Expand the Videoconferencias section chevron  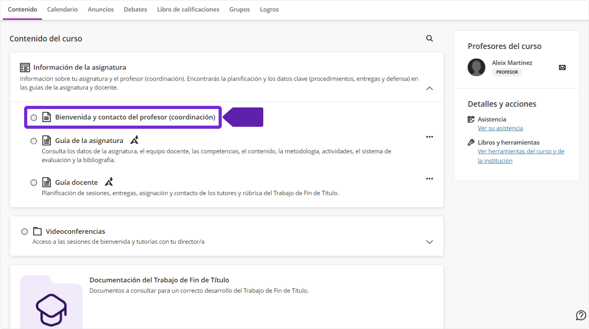coord(429,242)
